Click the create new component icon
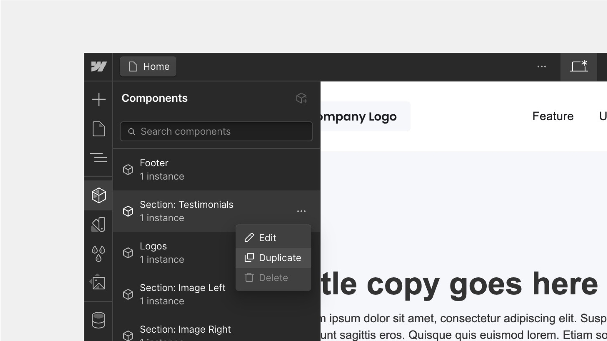This screenshot has width=607, height=341. [301, 98]
